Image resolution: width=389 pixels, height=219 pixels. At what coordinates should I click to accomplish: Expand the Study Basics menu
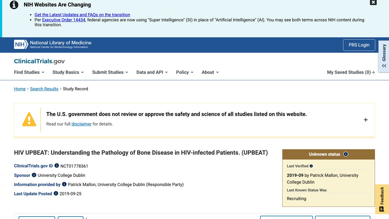click(68, 72)
